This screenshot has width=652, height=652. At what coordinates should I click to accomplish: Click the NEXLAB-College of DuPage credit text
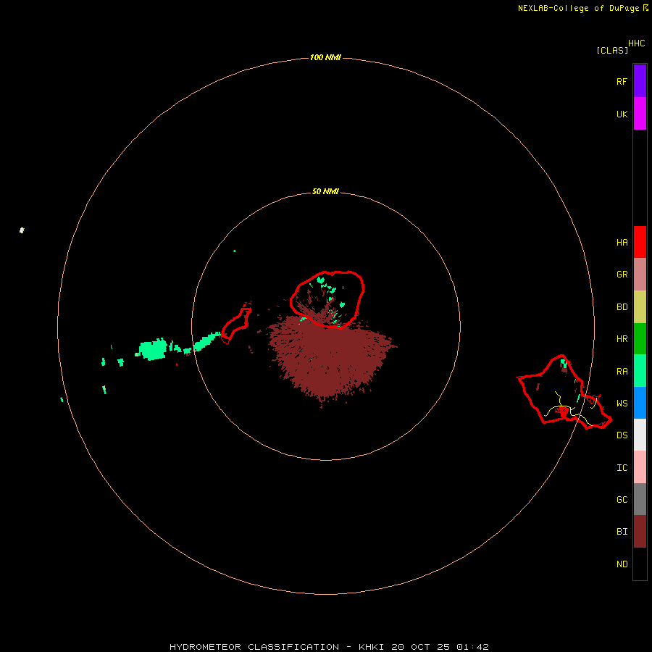pos(578,8)
